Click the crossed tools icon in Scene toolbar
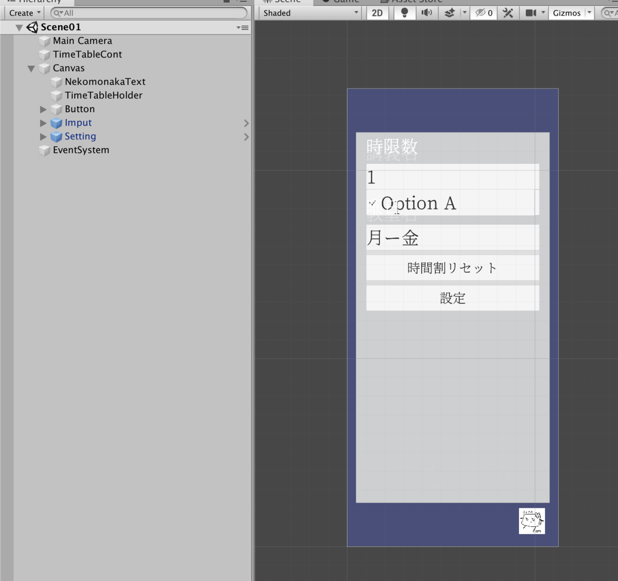The image size is (618, 581). [x=508, y=13]
